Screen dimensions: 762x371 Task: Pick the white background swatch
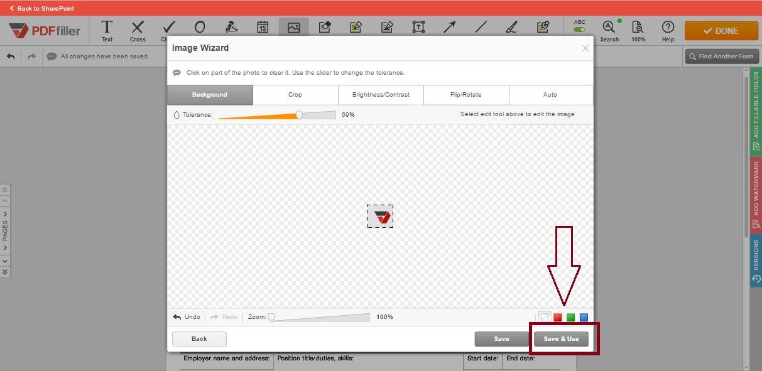tap(545, 318)
